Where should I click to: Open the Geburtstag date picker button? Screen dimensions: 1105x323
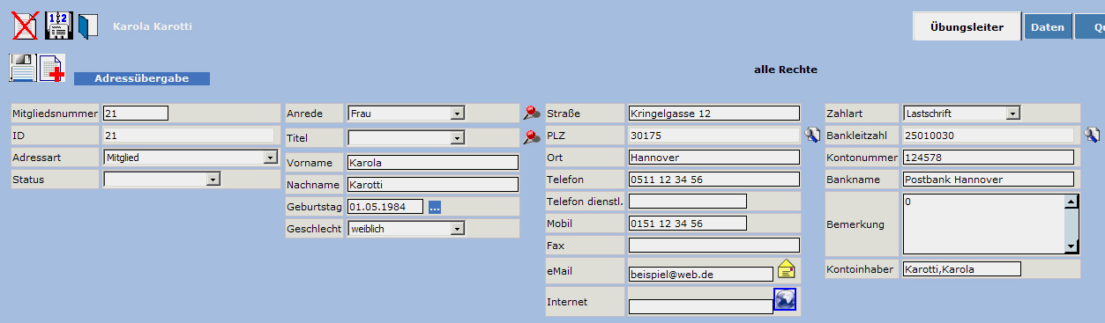(435, 207)
